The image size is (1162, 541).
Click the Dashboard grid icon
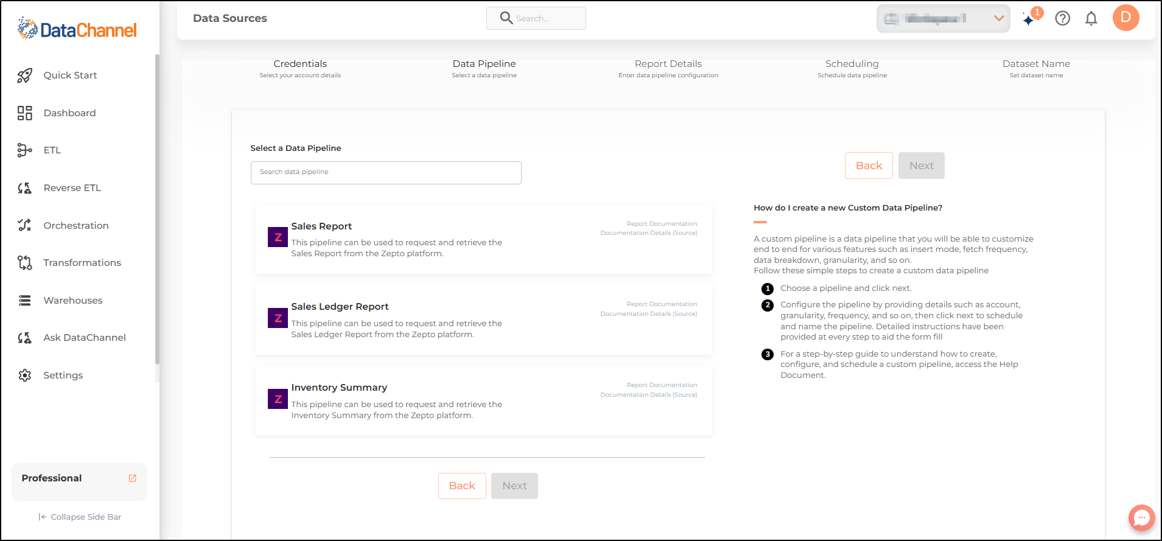[x=24, y=113]
